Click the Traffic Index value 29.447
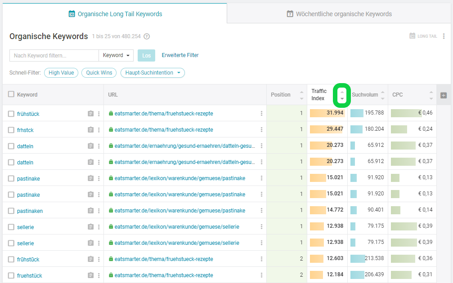Screen dimensions: 453x283 335,128
